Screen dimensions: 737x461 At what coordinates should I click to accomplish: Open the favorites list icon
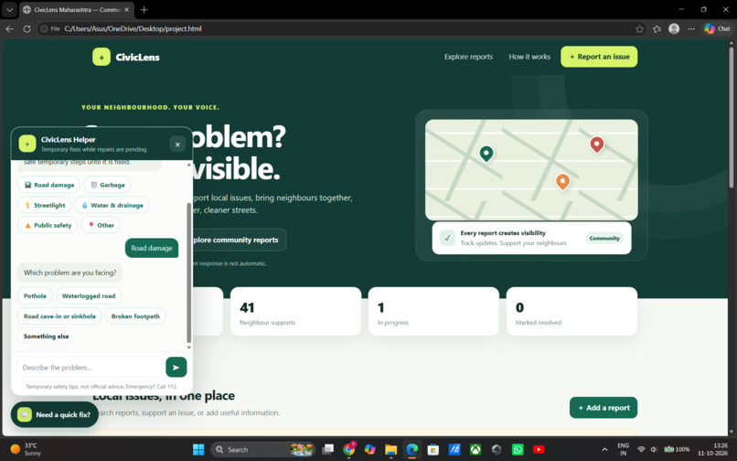[657, 28]
